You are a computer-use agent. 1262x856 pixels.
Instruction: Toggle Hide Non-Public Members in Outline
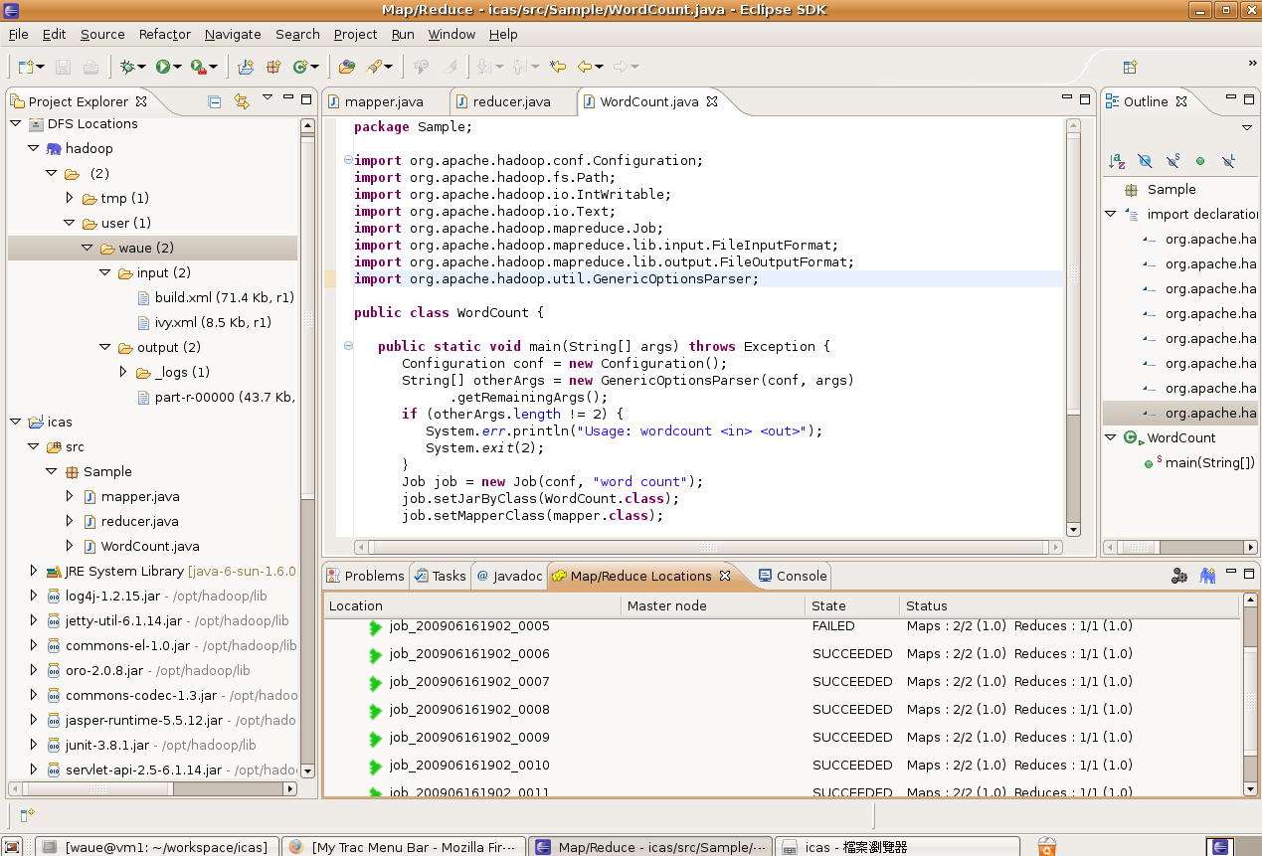[1200, 160]
